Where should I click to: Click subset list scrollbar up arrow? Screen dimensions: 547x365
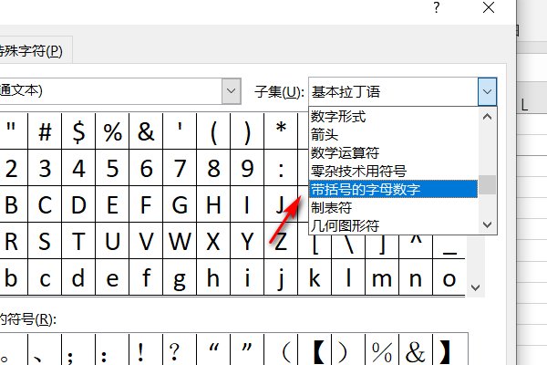pyautogui.click(x=488, y=117)
